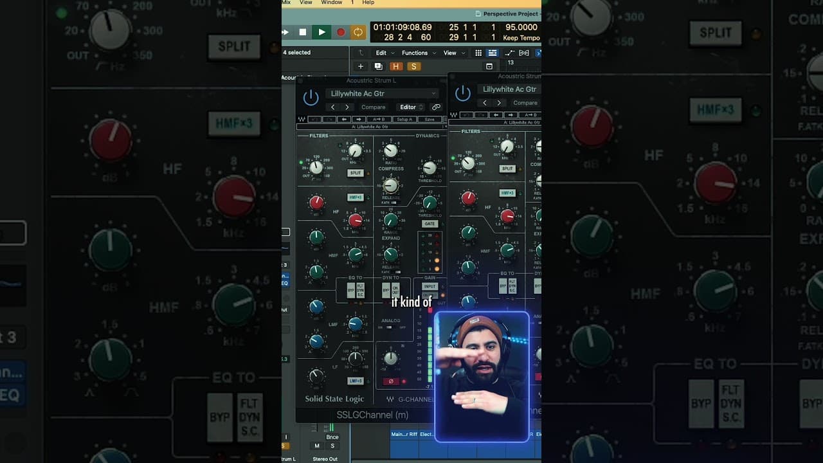Open the Edit dropdown in tracks area
Image resolution: width=823 pixels, height=463 pixels.
(384, 53)
